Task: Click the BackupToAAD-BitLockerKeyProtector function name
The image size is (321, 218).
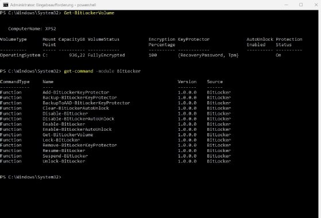Action: click(86, 103)
